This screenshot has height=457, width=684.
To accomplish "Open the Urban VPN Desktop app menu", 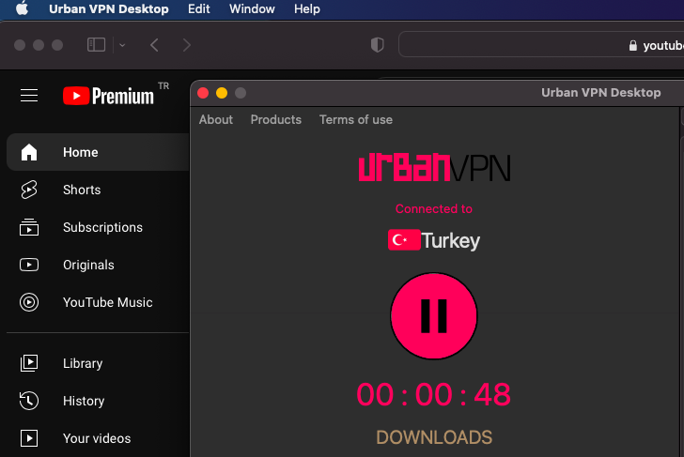I will tap(109, 8).
